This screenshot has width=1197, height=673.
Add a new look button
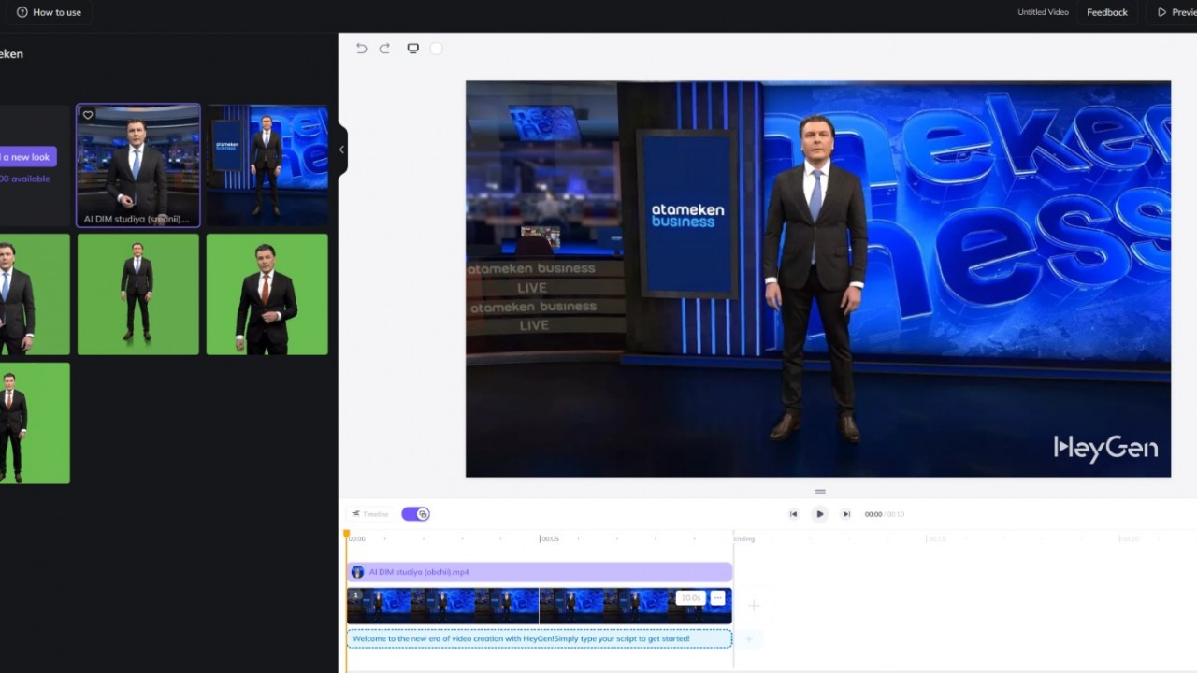tap(28, 157)
